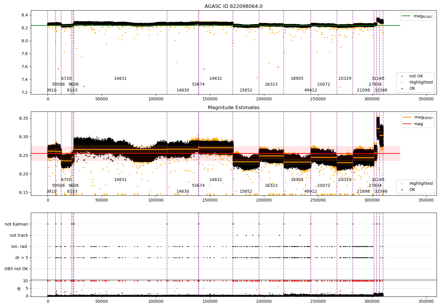The width and height of the screenshot is (441, 308).
Task: Click the Magnitude Estimates panel title
Action: click(x=233, y=108)
